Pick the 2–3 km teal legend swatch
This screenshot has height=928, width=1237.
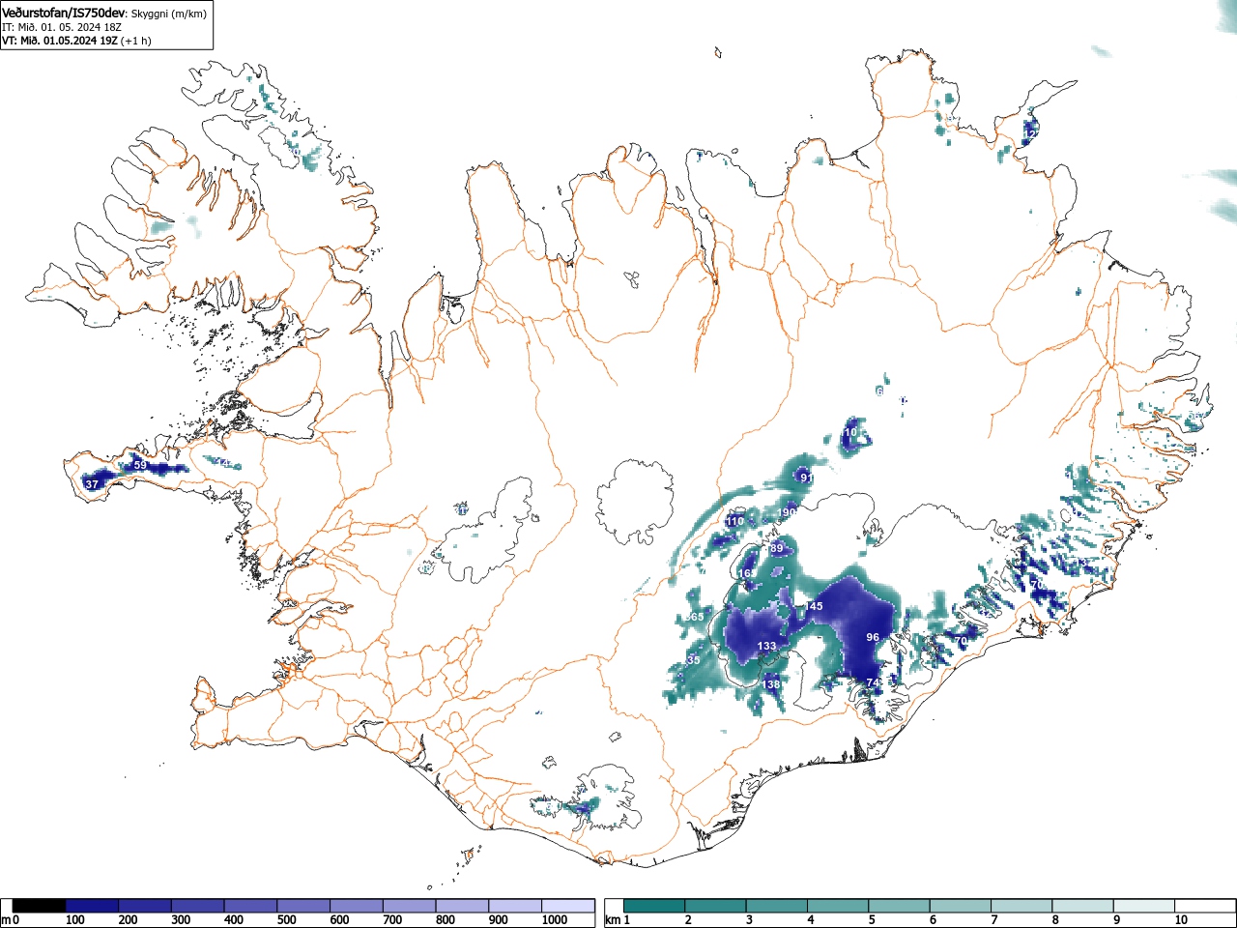coord(715,906)
